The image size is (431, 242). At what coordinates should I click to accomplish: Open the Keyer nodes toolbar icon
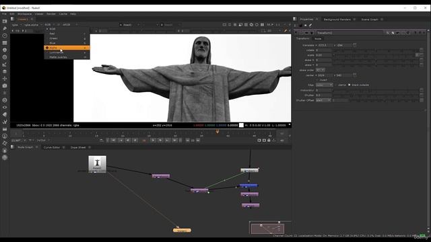[5, 65]
